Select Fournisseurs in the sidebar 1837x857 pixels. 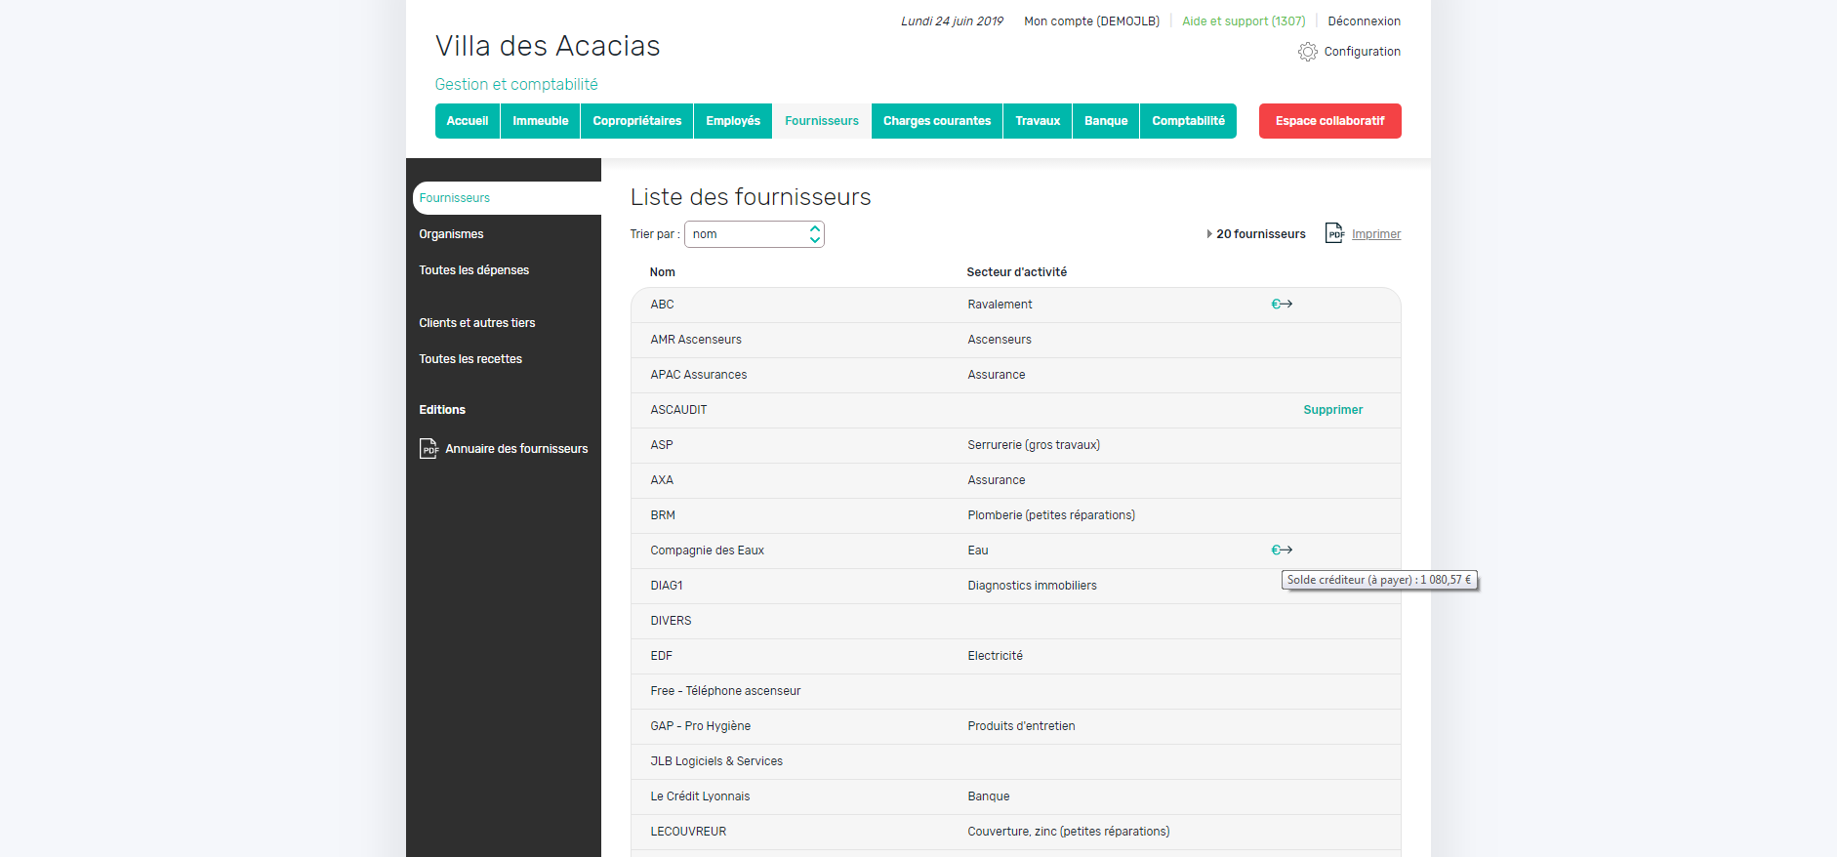point(507,198)
